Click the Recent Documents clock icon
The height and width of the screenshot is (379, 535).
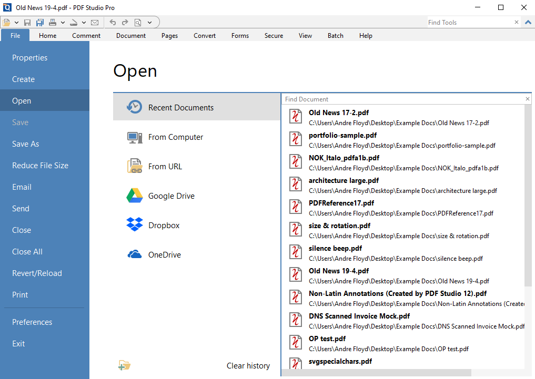click(134, 107)
